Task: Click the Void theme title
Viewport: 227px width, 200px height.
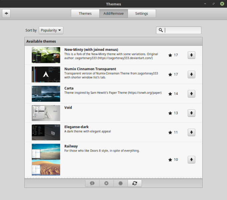Action: (68, 108)
